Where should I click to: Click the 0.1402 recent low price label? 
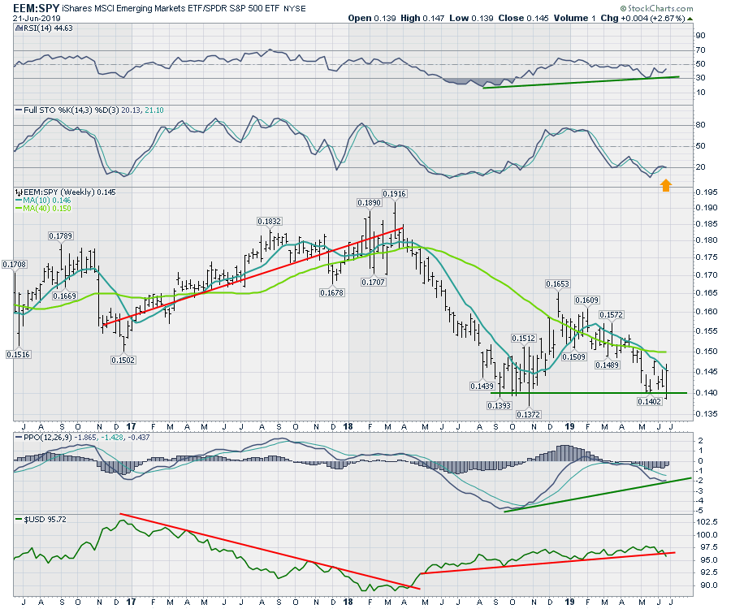(650, 401)
